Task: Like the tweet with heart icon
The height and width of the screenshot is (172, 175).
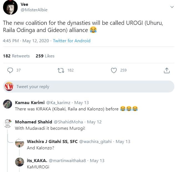Action: 114,70
